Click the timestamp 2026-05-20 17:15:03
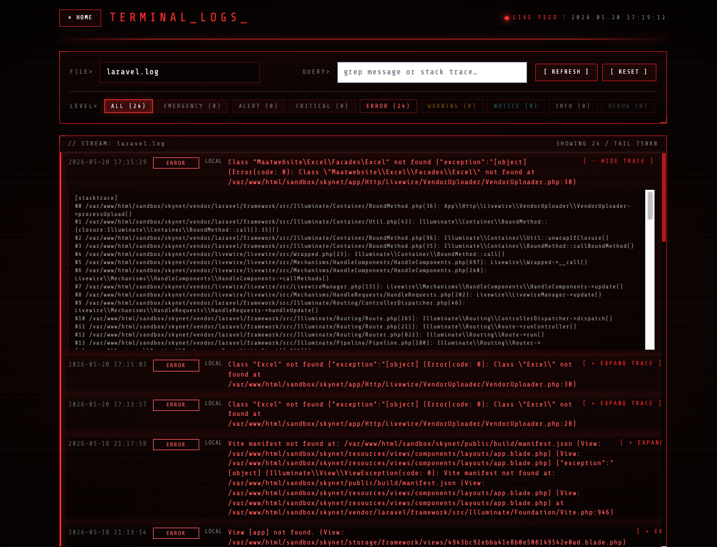 [x=107, y=365]
